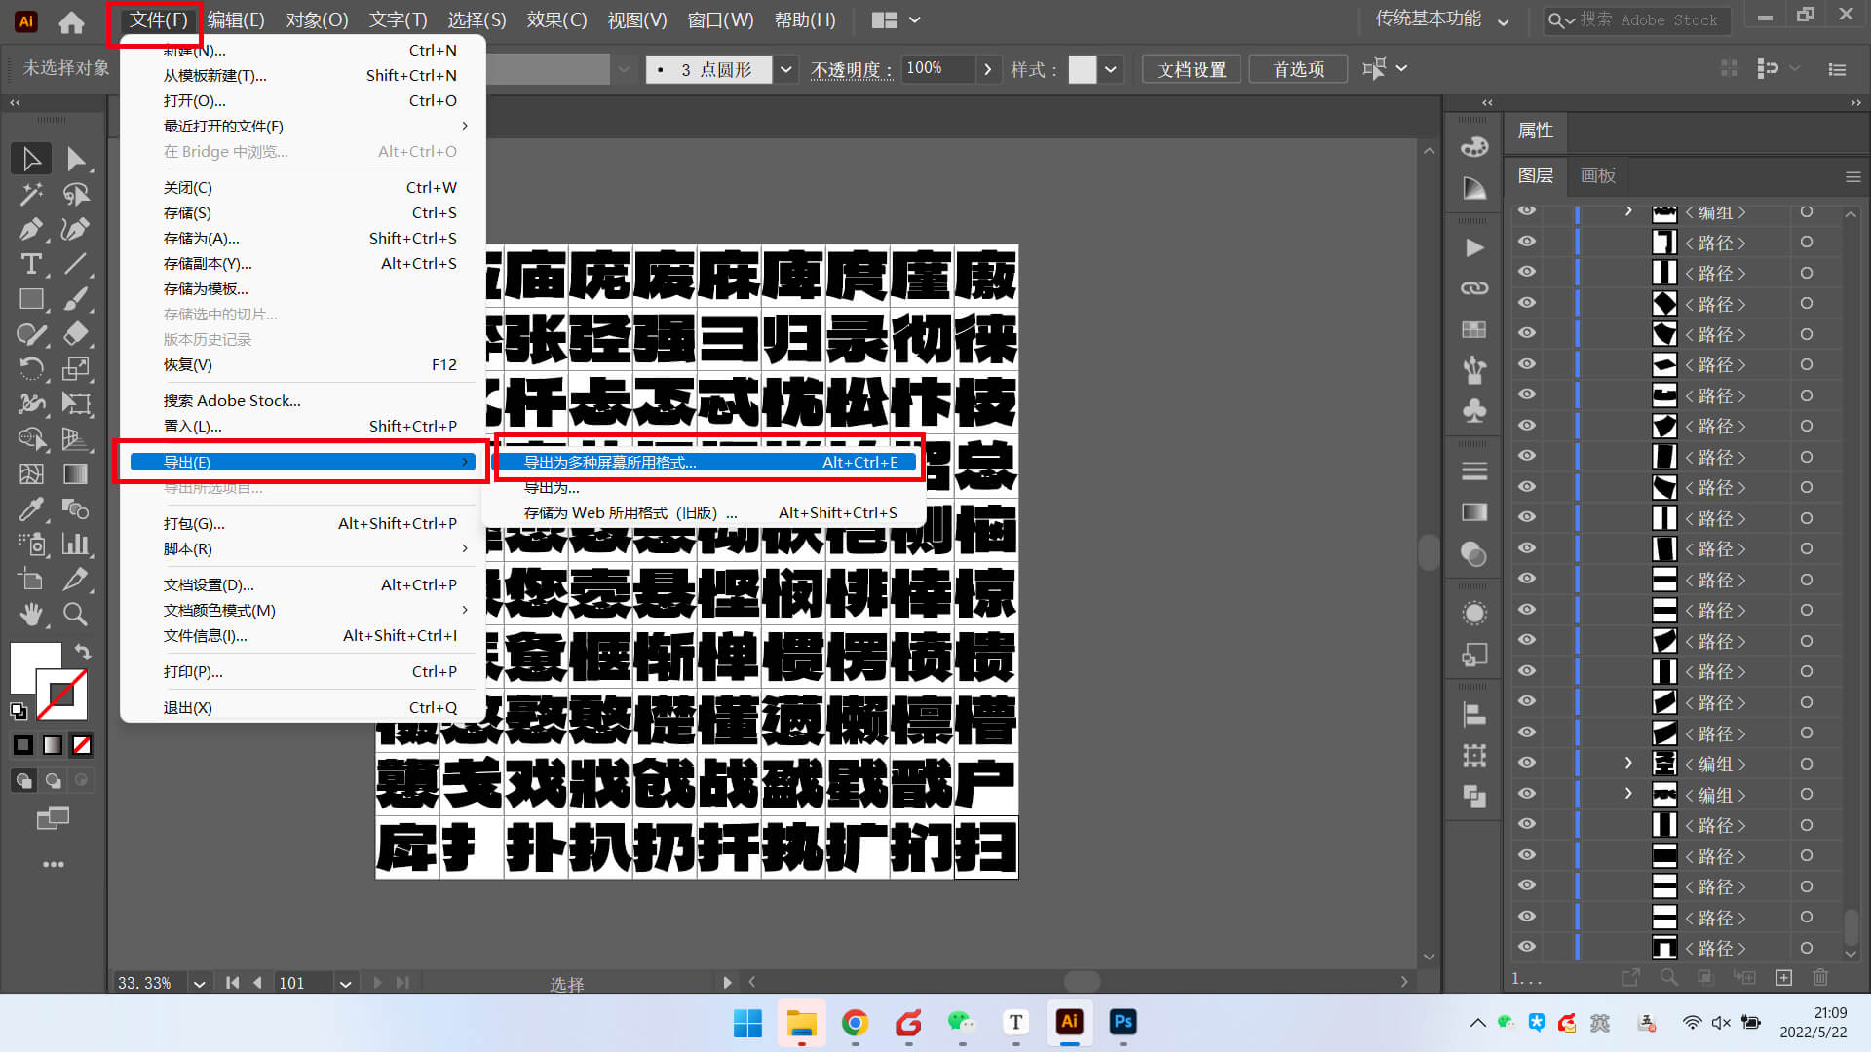This screenshot has height=1052, width=1871.
Task: Click the 首选项 button
Action: tap(1297, 68)
